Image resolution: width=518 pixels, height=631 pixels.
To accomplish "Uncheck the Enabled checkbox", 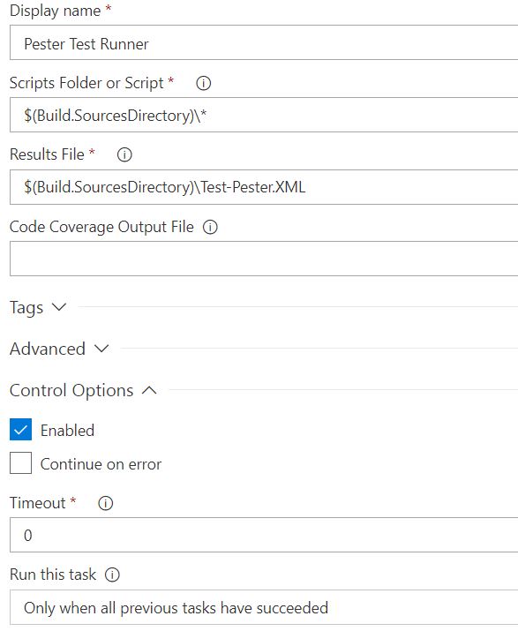I will point(20,430).
